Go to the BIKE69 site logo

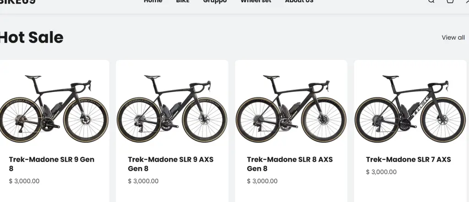point(17,2)
